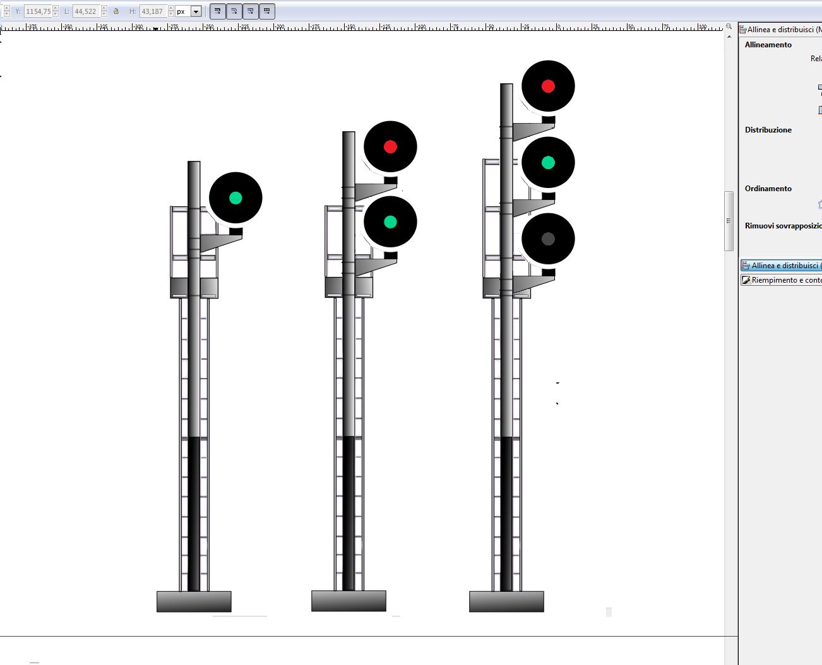
Task: Toggle the width/height lock ratio icon
Action: pyautogui.click(x=116, y=11)
